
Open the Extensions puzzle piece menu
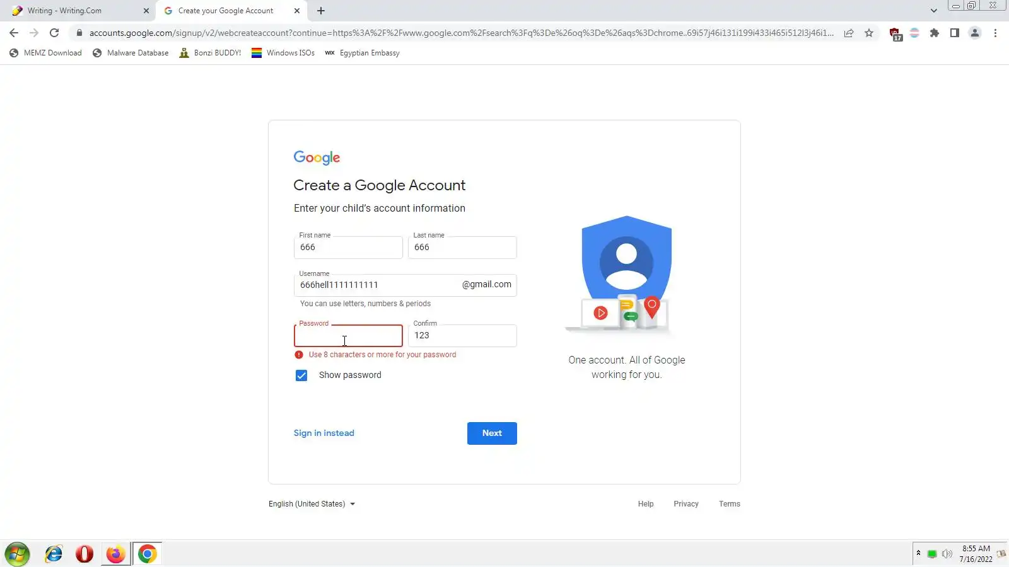(x=935, y=33)
